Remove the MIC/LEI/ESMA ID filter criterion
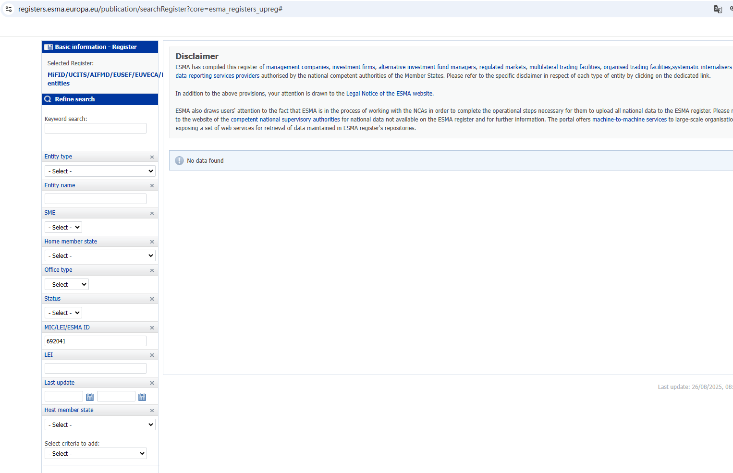The width and height of the screenshot is (733, 473). click(x=152, y=328)
